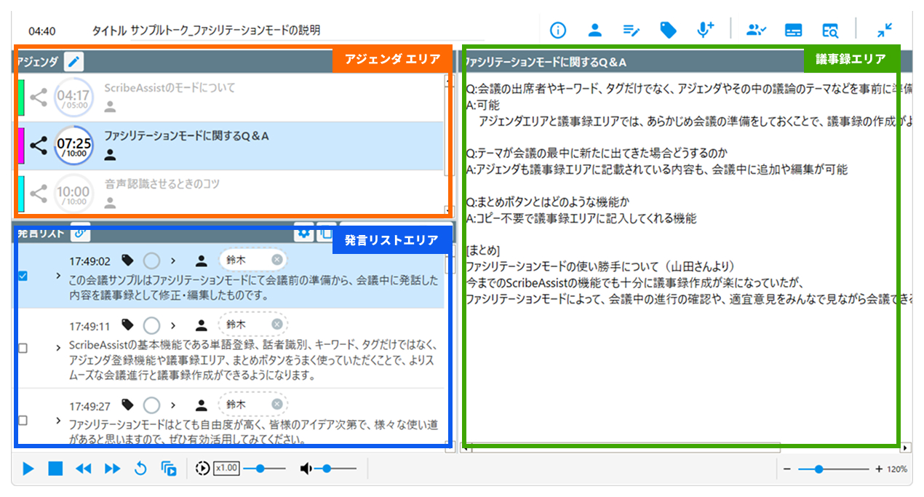Play the recording

28,469
